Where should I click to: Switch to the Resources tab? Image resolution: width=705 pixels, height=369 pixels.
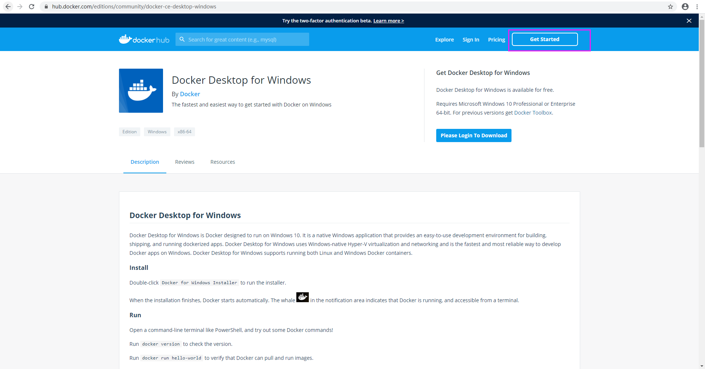pos(223,162)
